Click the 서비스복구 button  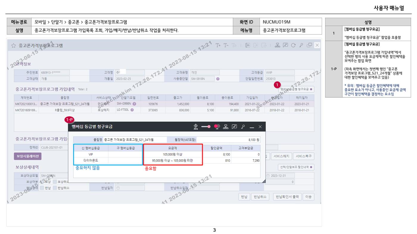[304, 156]
